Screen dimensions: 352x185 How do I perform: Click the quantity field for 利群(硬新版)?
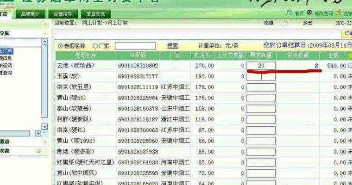[x=261, y=119]
